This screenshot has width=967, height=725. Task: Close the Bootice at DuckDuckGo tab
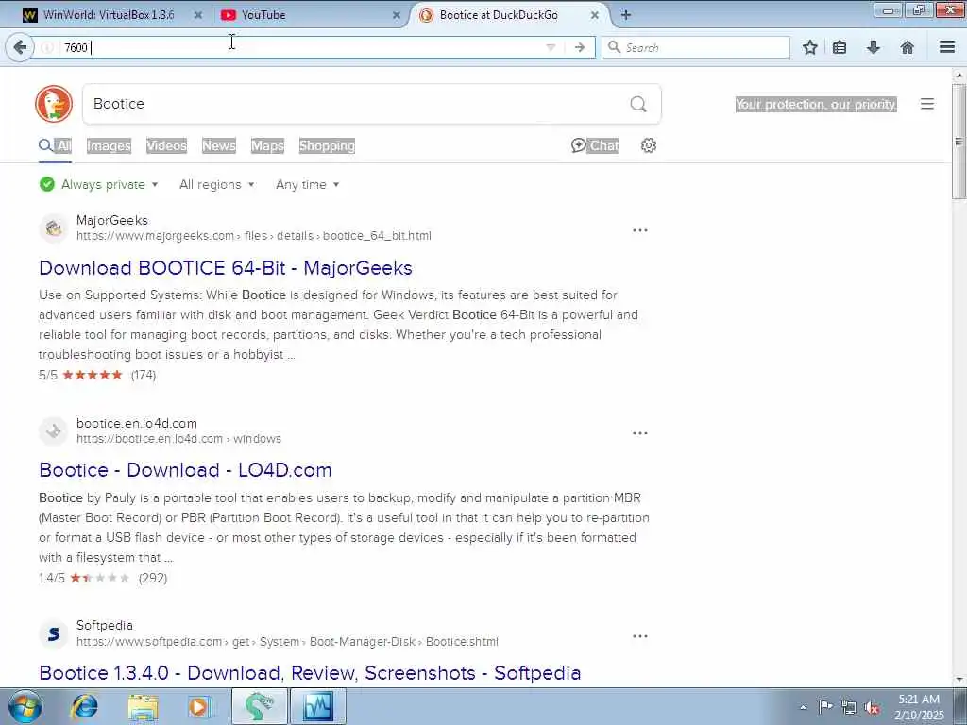tap(595, 15)
